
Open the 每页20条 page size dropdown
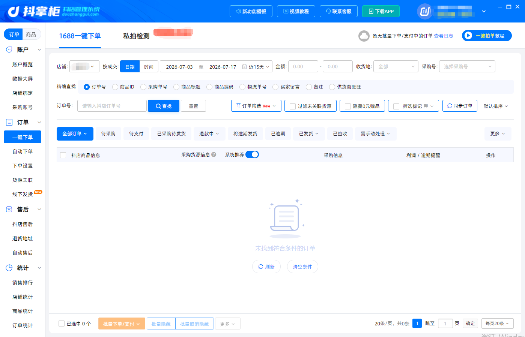[x=498, y=324]
